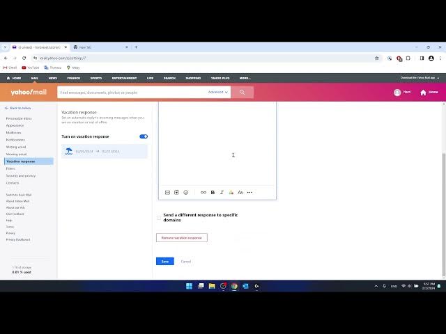Open the YouTube bookmark
This screenshot has width=446, height=334.
click(x=31, y=67)
